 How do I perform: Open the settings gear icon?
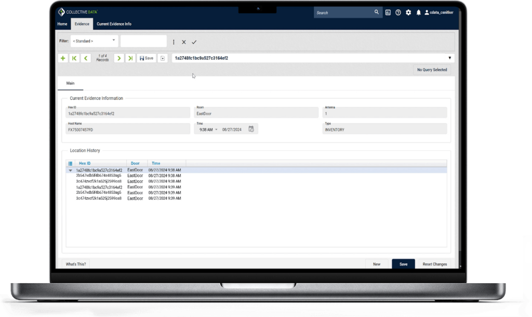[x=408, y=12]
